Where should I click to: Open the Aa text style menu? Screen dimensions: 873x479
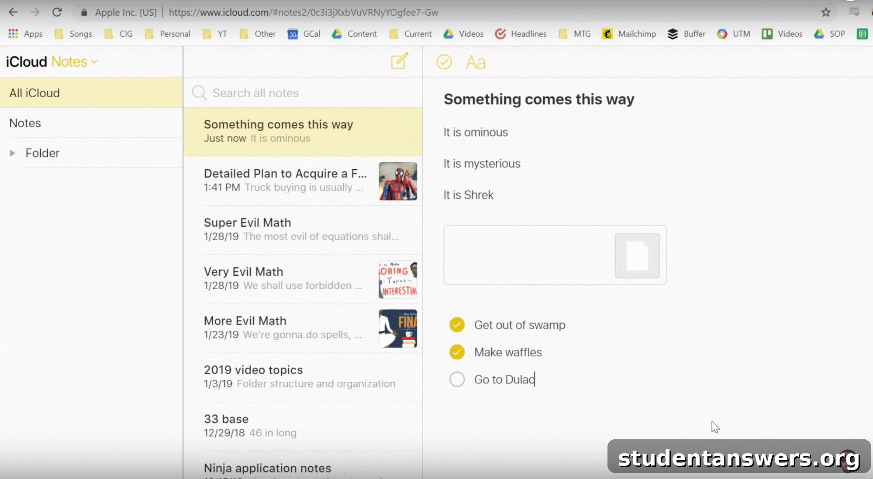point(476,62)
